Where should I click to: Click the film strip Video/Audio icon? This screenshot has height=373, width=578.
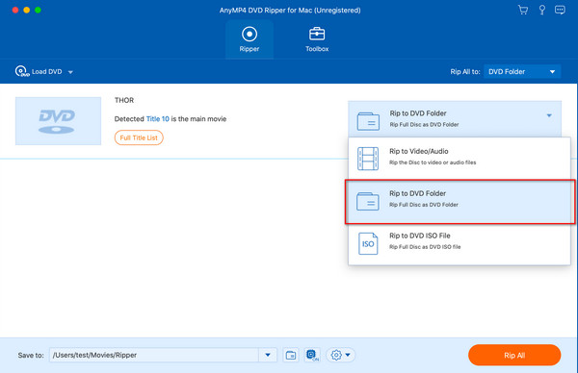coord(368,159)
